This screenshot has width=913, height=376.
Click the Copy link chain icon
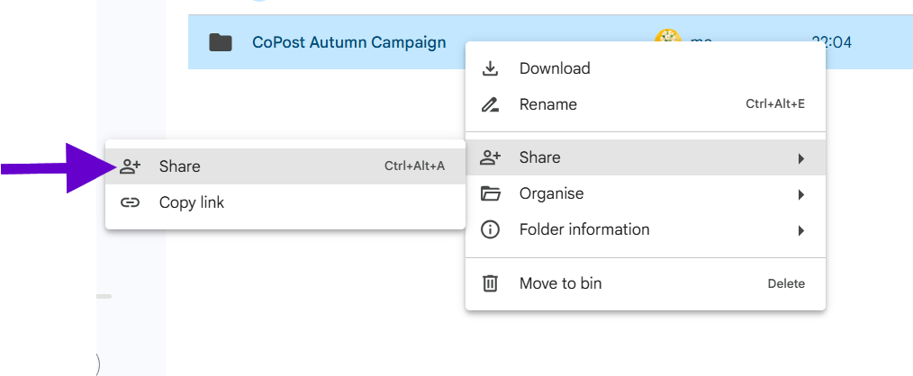pyautogui.click(x=131, y=202)
